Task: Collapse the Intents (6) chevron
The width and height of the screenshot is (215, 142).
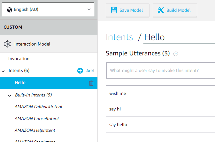Action: tap(3, 71)
